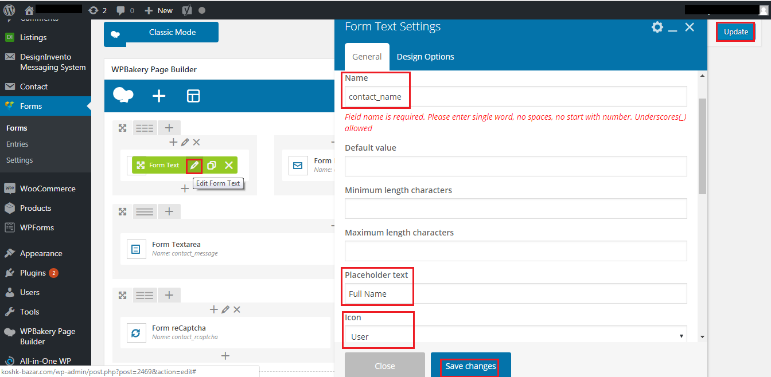
Task: Visit site via the home icon
Action: (x=29, y=10)
